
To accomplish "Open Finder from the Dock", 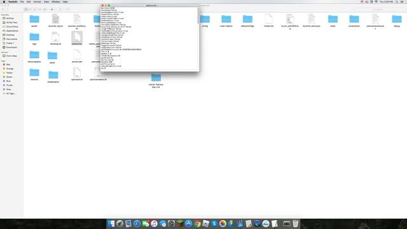I will (x=111, y=223).
